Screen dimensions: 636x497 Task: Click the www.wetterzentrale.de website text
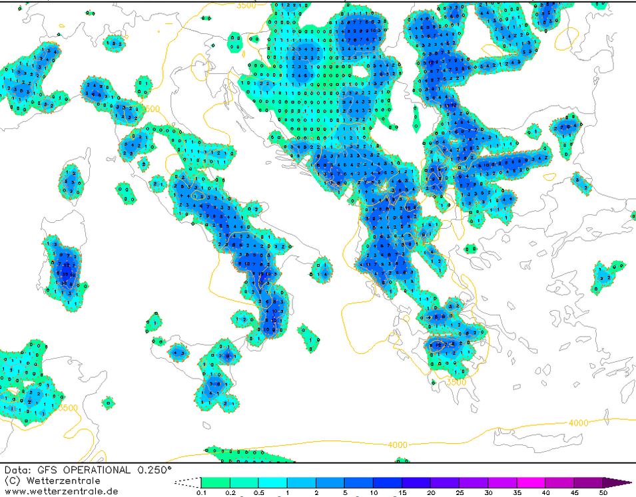pyautogui.click(x=57, y=491)
